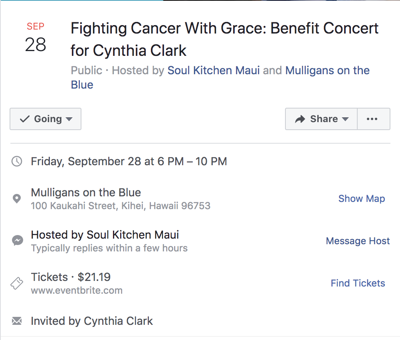Open the Mulligans on the Blue host link

point(220,77)
